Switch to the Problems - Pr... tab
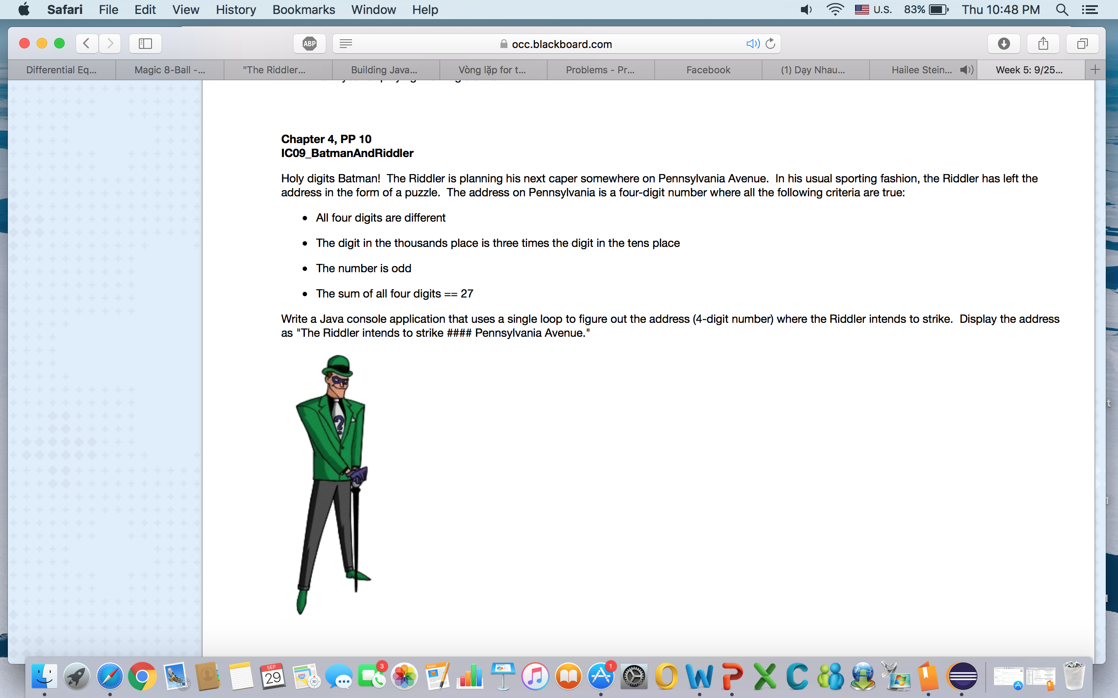The width and height of the screenshot is (1118, 698). (600, 70)
